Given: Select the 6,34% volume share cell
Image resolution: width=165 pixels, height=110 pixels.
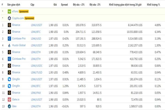Looking at the screenshot, I should point(158,32).
